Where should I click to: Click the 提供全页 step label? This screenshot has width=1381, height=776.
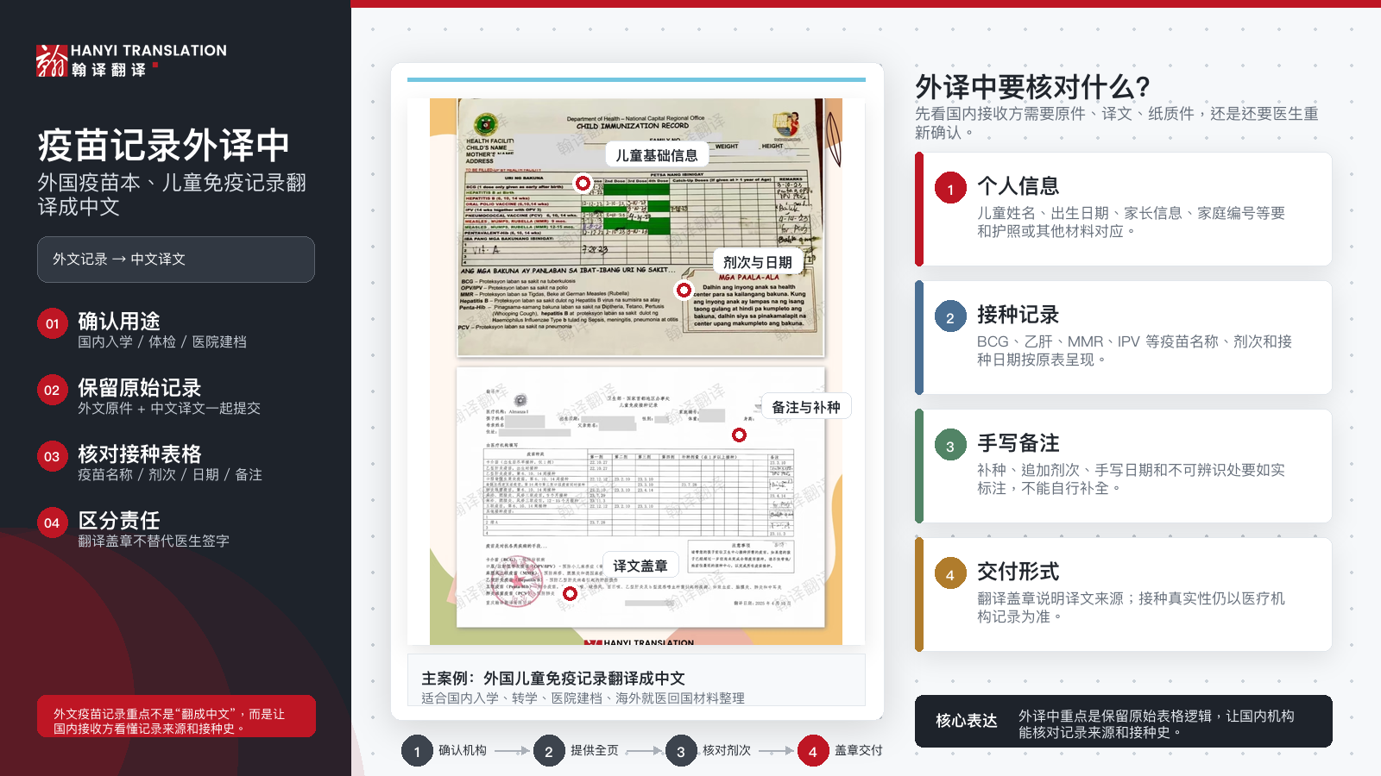click(x=595, y=751)
